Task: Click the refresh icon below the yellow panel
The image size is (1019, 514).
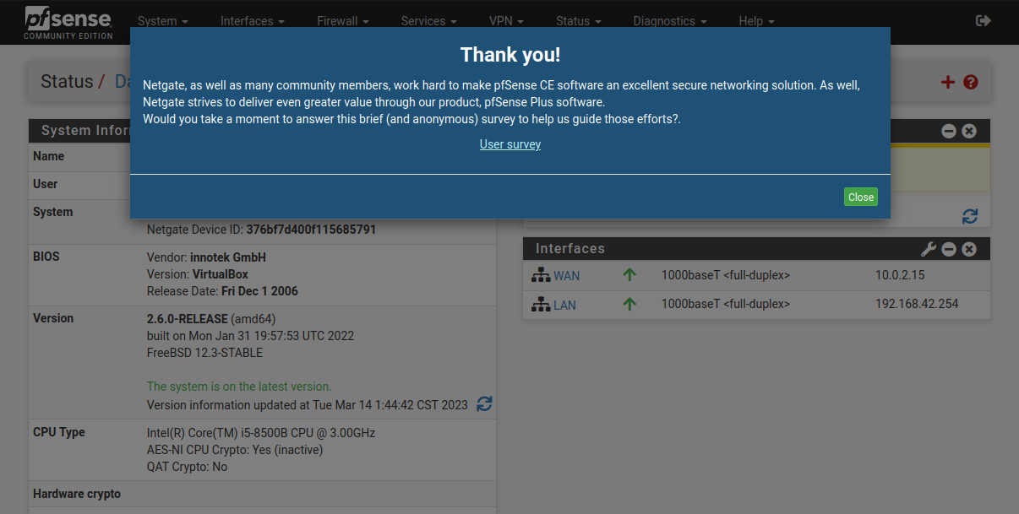Action: (x=970, y=216)
